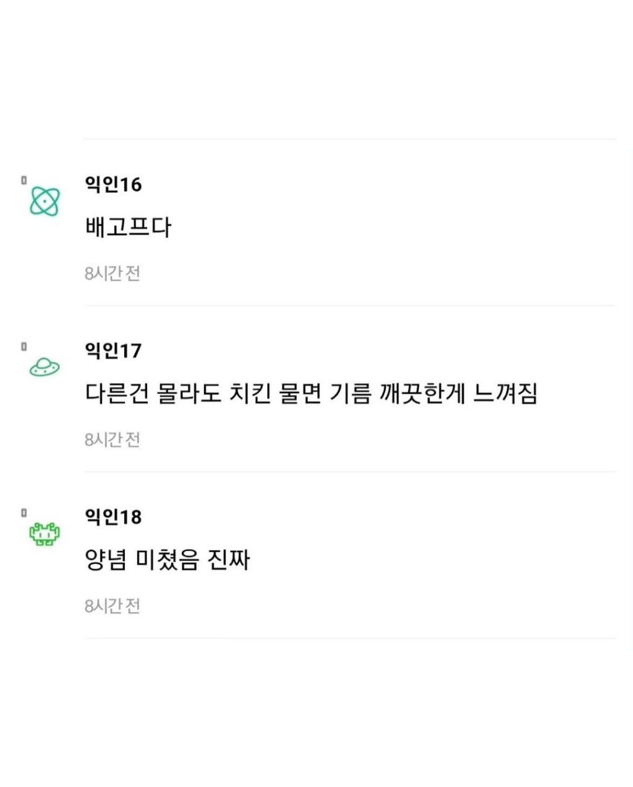Viewport: 633px width, 787px height.
Task: Click the timestamp under 배고프다 comment
Action: tap(113, 273)
